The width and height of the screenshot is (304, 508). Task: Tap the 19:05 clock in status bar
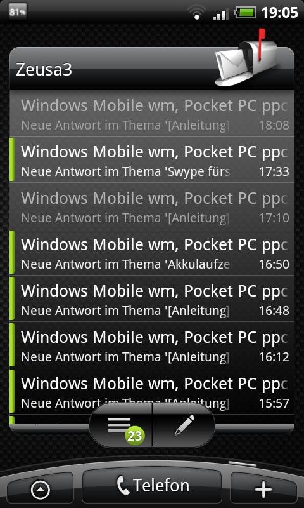(x=279, y=13)
